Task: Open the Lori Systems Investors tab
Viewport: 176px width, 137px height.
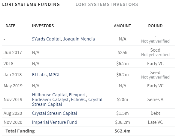Action: 107,4
